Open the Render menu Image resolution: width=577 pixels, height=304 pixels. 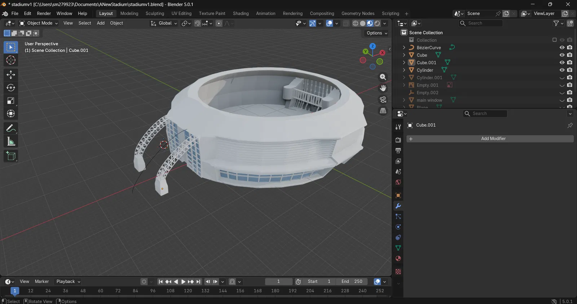44,13
